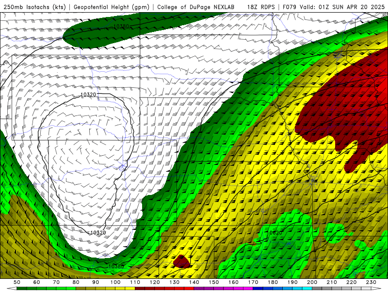Click the 130 value on the color scale
388x291 pixels.
(175, 282)
